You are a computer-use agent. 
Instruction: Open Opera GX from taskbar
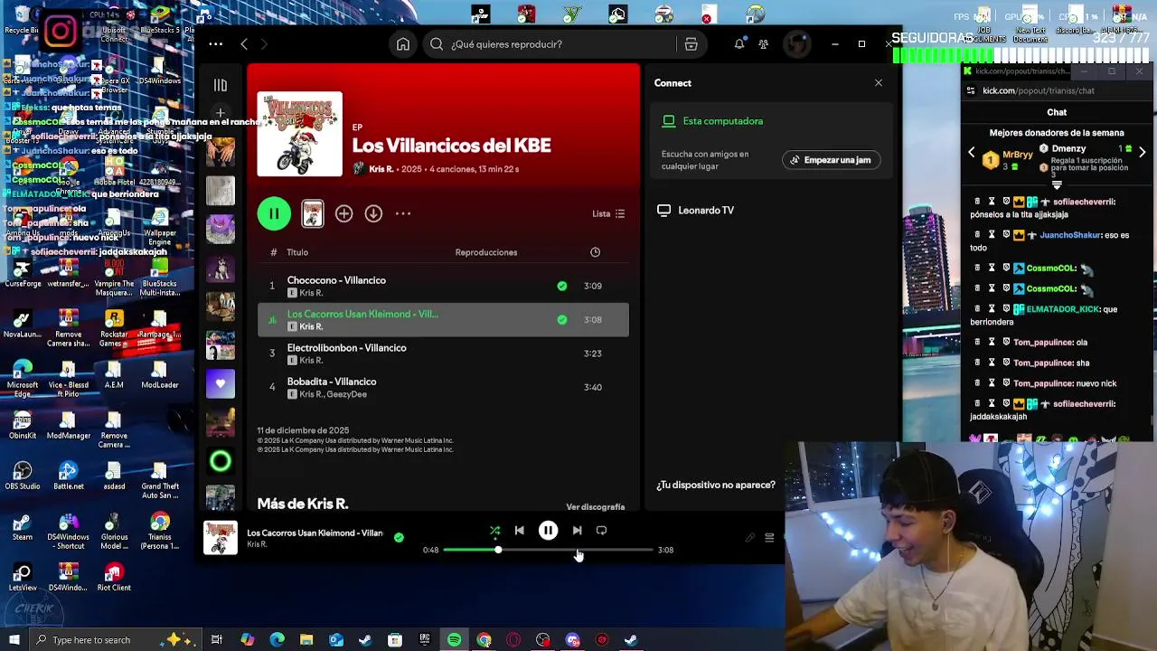(513, 640)
